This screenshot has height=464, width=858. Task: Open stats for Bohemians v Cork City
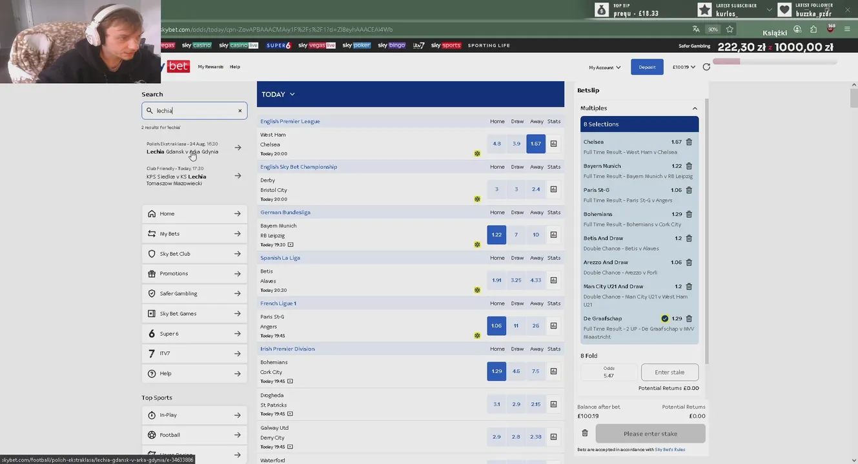553,371
